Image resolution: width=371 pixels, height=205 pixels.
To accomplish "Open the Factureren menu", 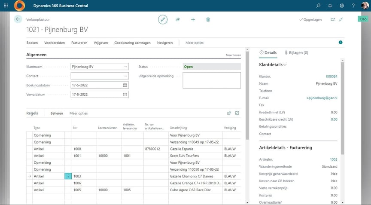I will click(79, 43).
